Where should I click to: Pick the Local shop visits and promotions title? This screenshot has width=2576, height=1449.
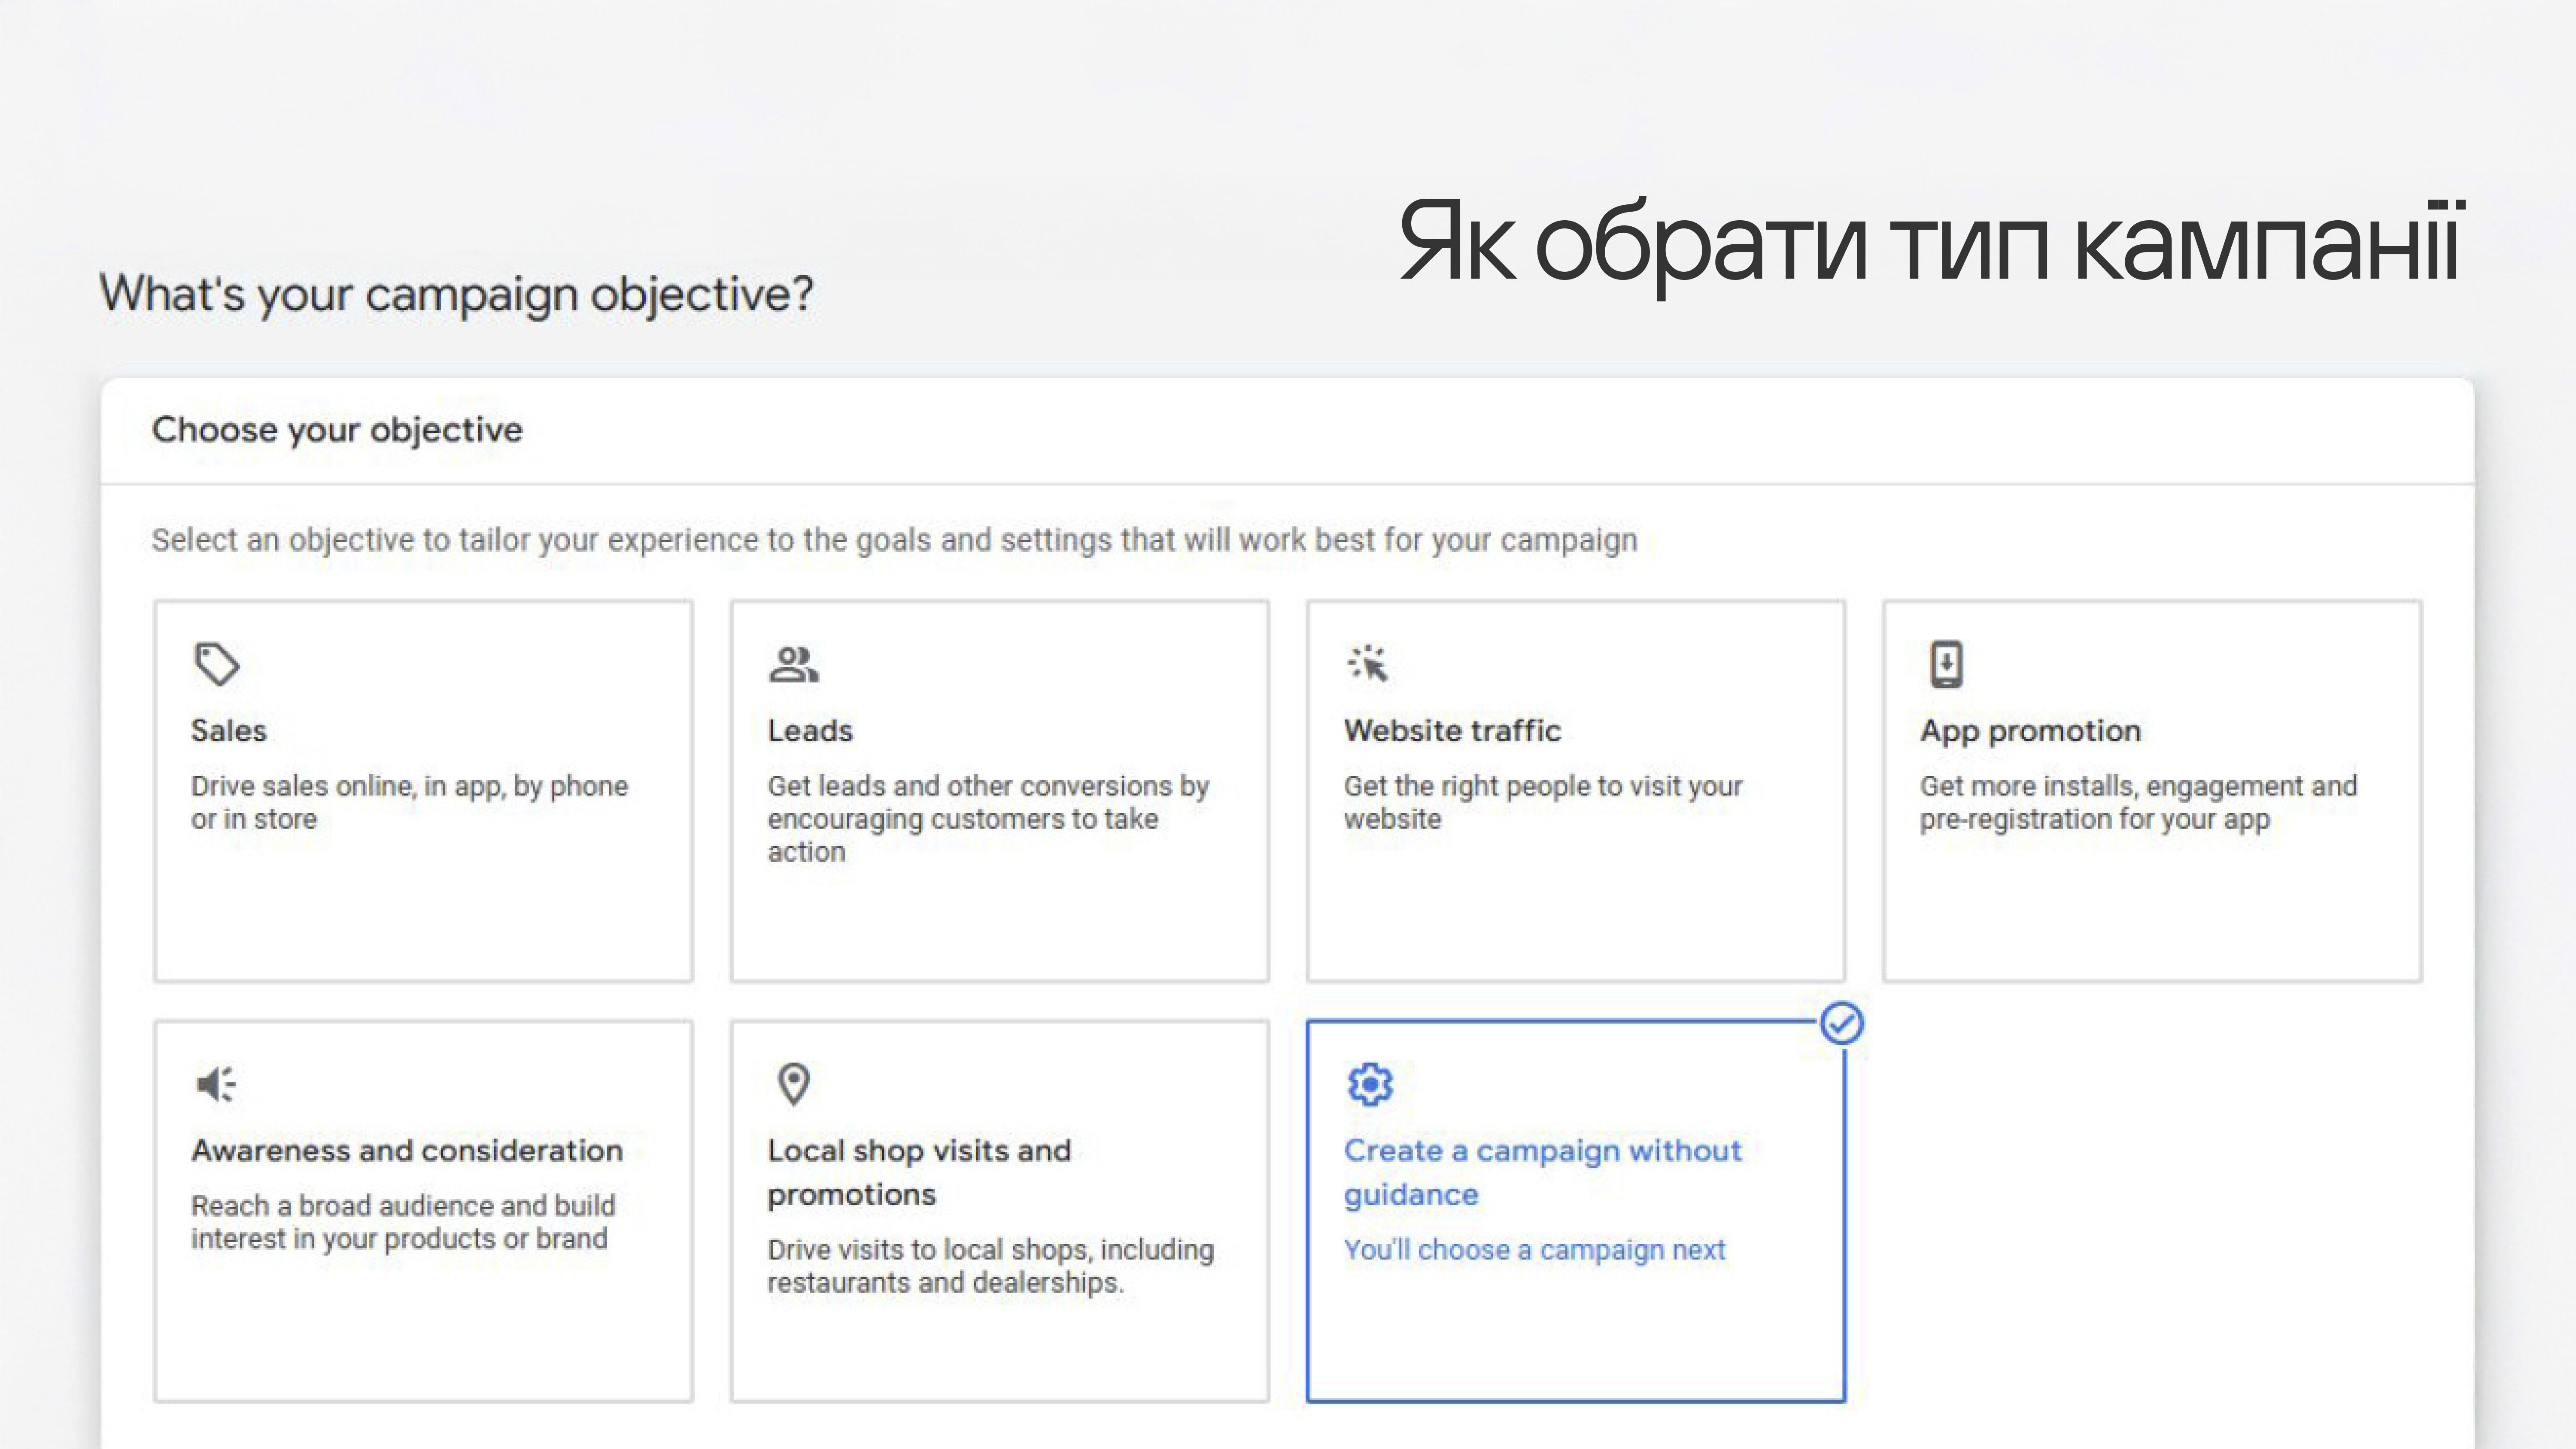[x=919, y=1173]
